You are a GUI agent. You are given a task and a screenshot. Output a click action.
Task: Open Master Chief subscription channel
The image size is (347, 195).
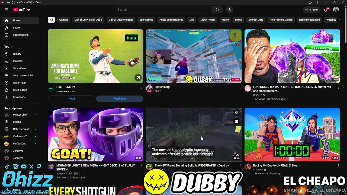click(21, 115)
